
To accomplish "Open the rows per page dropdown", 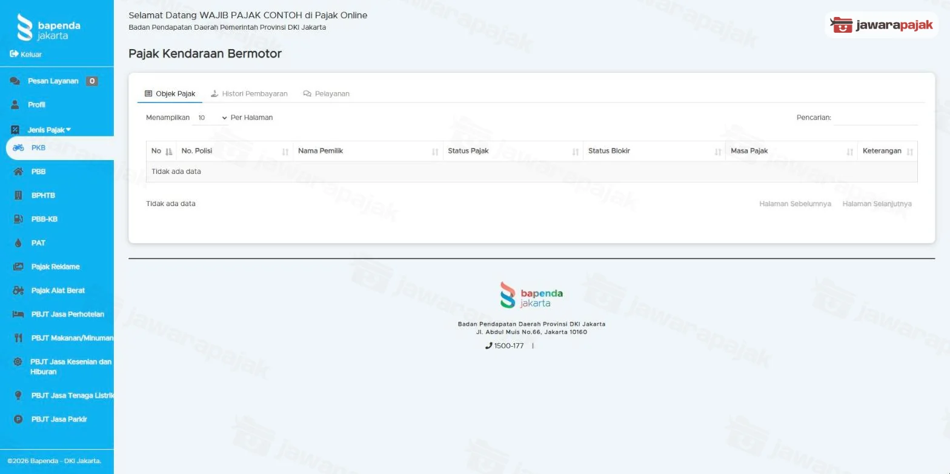I will pos(210,118).
